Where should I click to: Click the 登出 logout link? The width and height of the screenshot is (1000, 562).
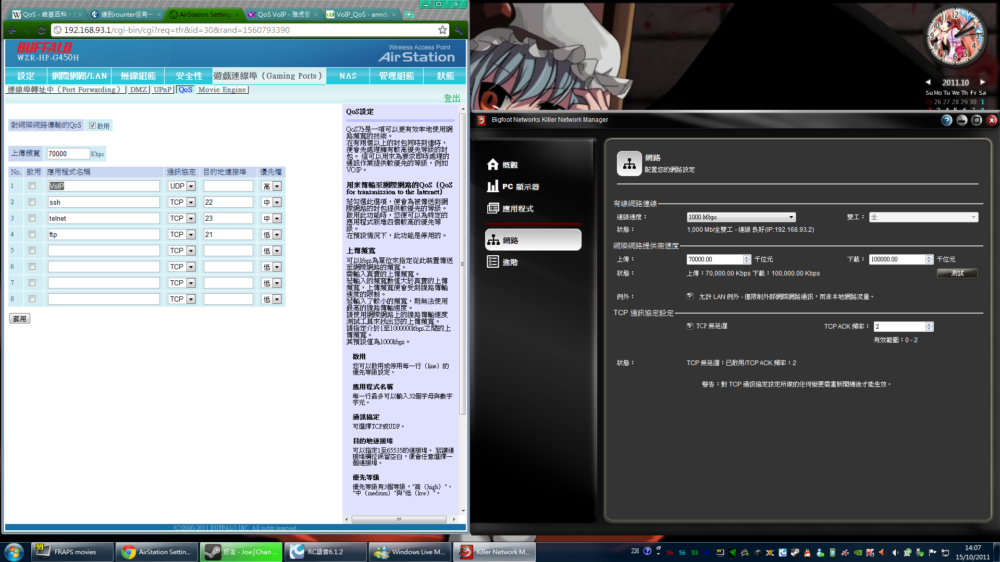[452, 98]
